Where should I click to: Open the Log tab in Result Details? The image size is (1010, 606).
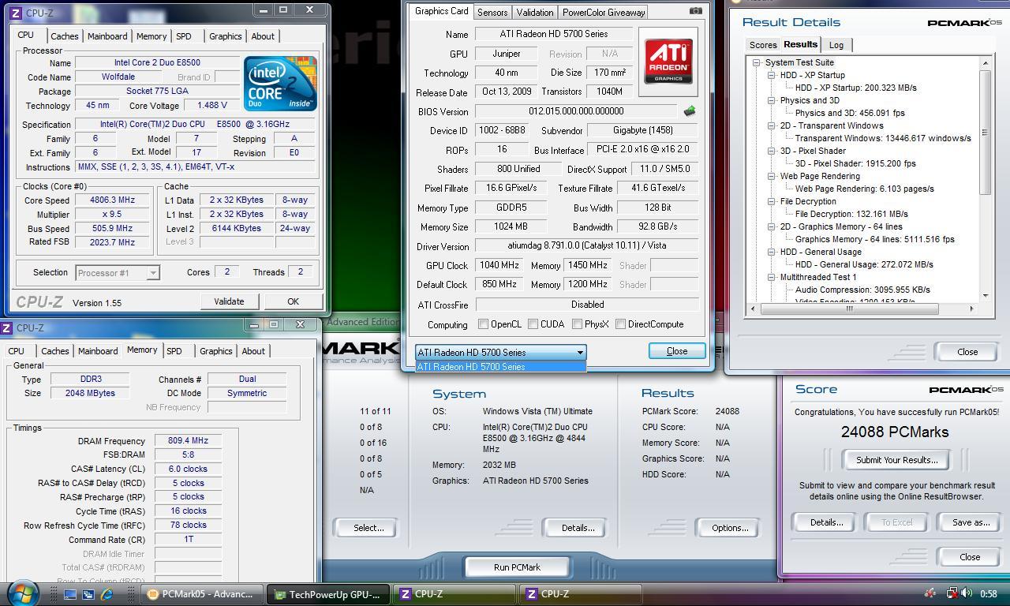pyautogui.click(x=836, y=45)
